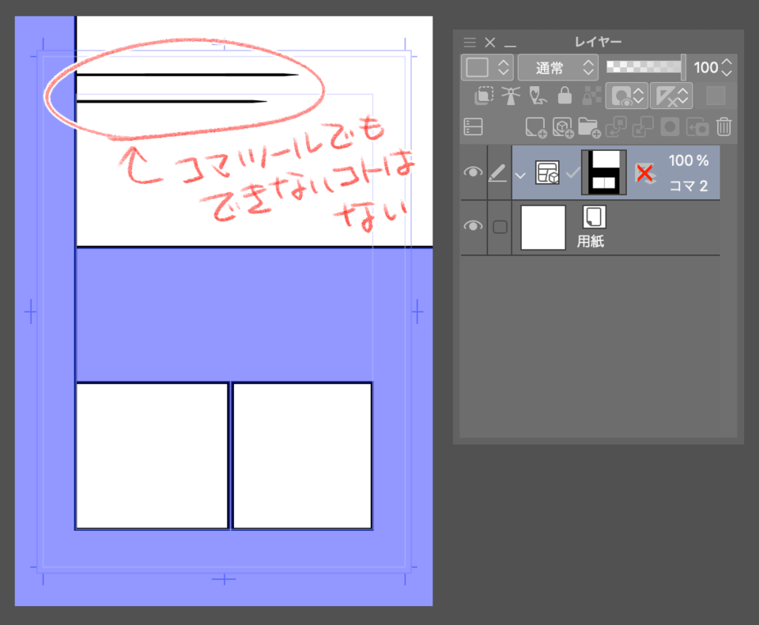Create a new layer folder
759x625 pixels.
point(589,127)
